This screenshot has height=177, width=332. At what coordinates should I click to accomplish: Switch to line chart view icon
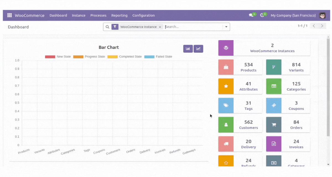point(198,49)
